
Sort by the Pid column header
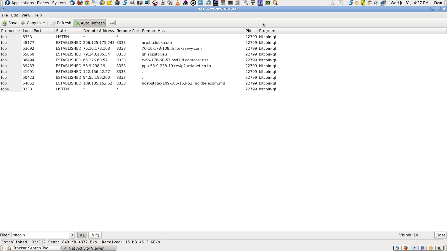click(x=251, y=31)
